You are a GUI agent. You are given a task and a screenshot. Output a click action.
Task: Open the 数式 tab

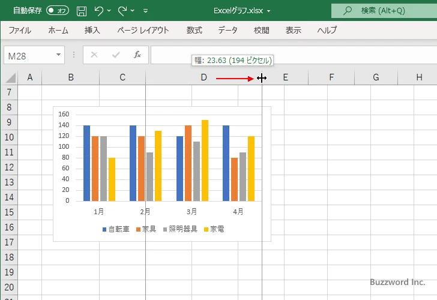194,30
